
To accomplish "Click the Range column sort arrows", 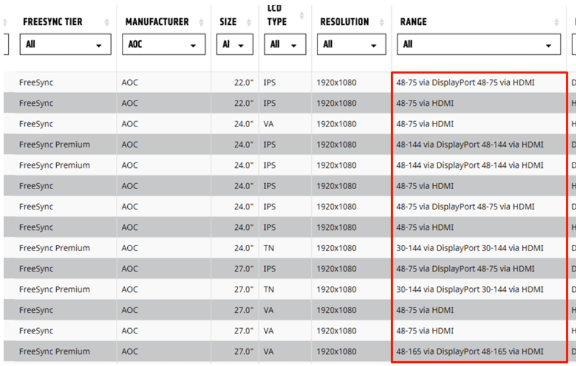I will tap(556, 22).
